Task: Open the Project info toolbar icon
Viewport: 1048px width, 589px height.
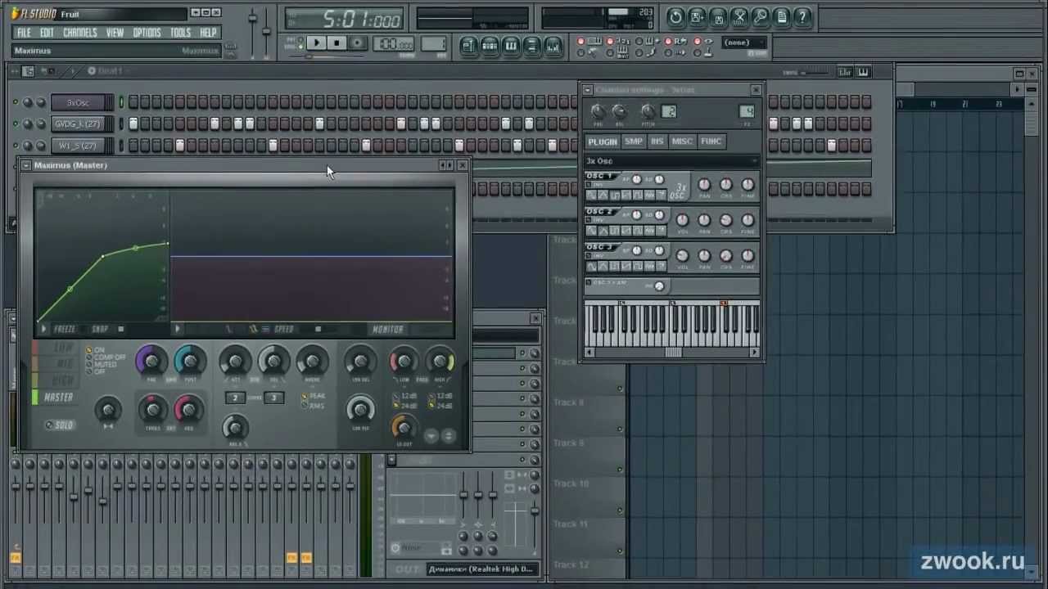Action: pyautogui.click(x=782, y=16)
